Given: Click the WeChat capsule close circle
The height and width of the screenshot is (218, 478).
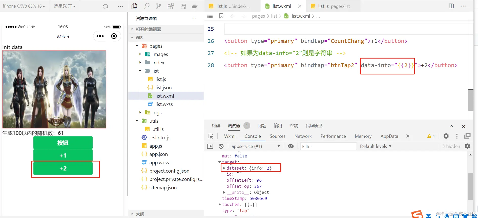Looking at the screenshot, I should (x=114, y=36).
